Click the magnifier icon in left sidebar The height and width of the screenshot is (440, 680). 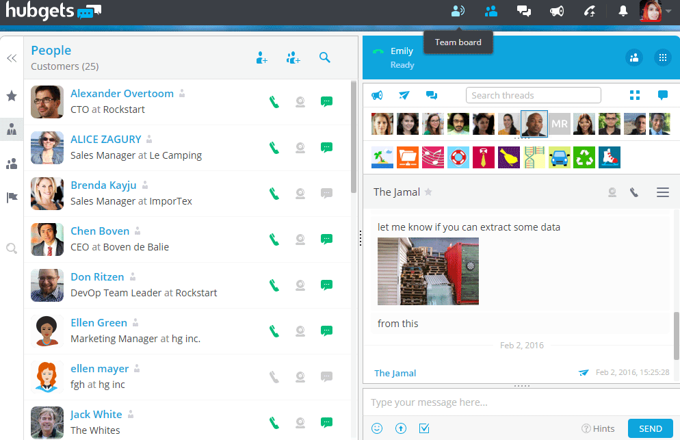[12, 248]
